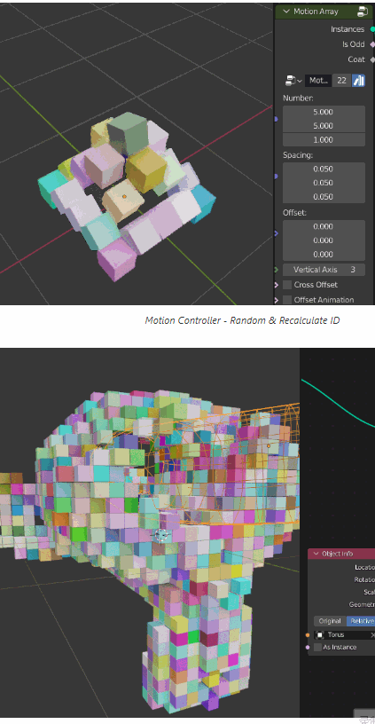The width and height of the screenshot is (375, 724).
Task: Click the Spacing vector input socket
Action: pos(276,177)
